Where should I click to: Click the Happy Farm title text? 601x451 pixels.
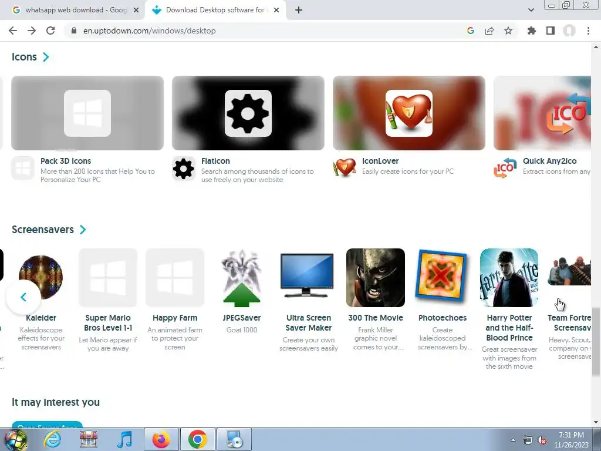tap(175, 318)
